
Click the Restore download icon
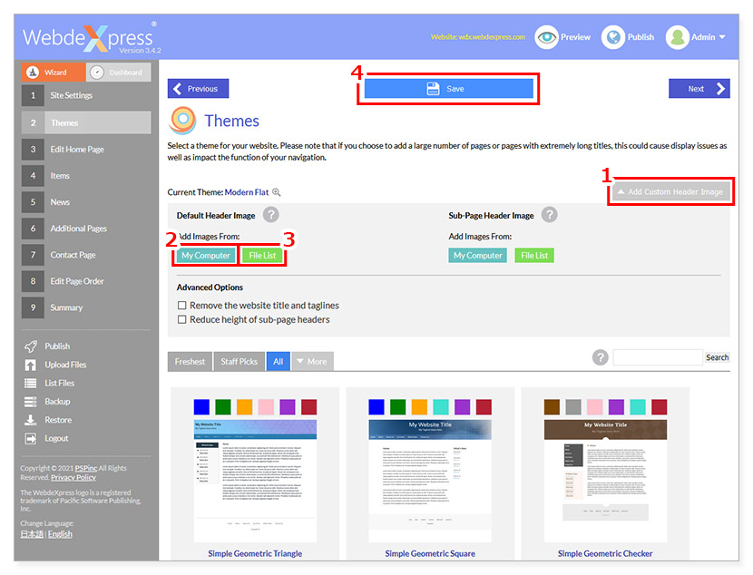click(30, 420)
